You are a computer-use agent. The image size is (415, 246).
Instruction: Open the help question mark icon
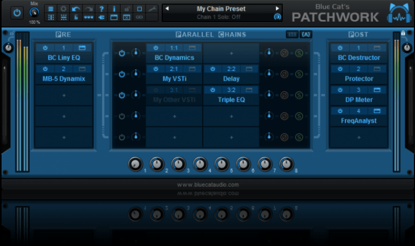coord(101,9)
